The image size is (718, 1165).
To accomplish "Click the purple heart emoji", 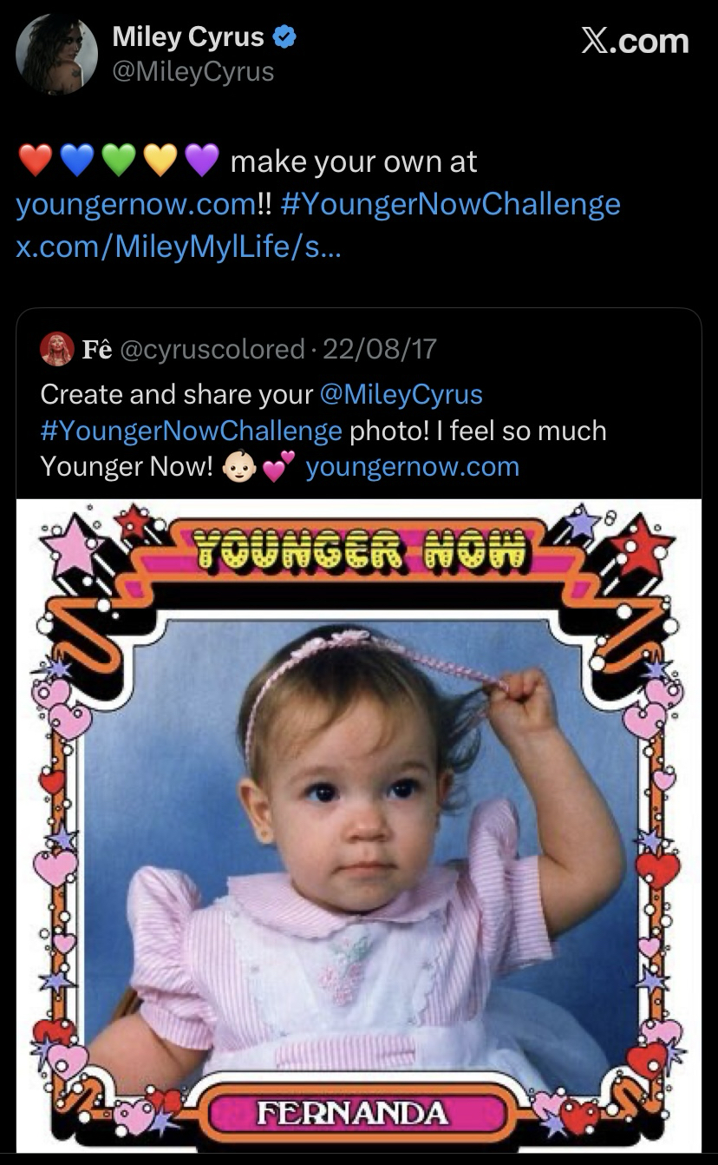I will click(201, 161).
